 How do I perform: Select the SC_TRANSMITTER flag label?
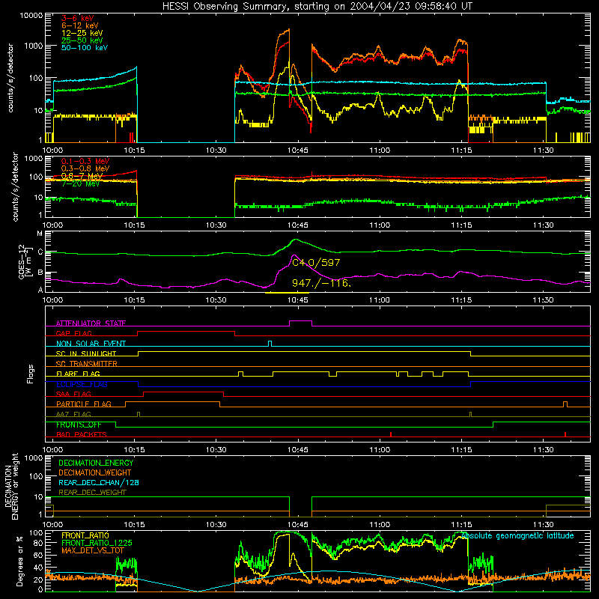tap(87, 364)
